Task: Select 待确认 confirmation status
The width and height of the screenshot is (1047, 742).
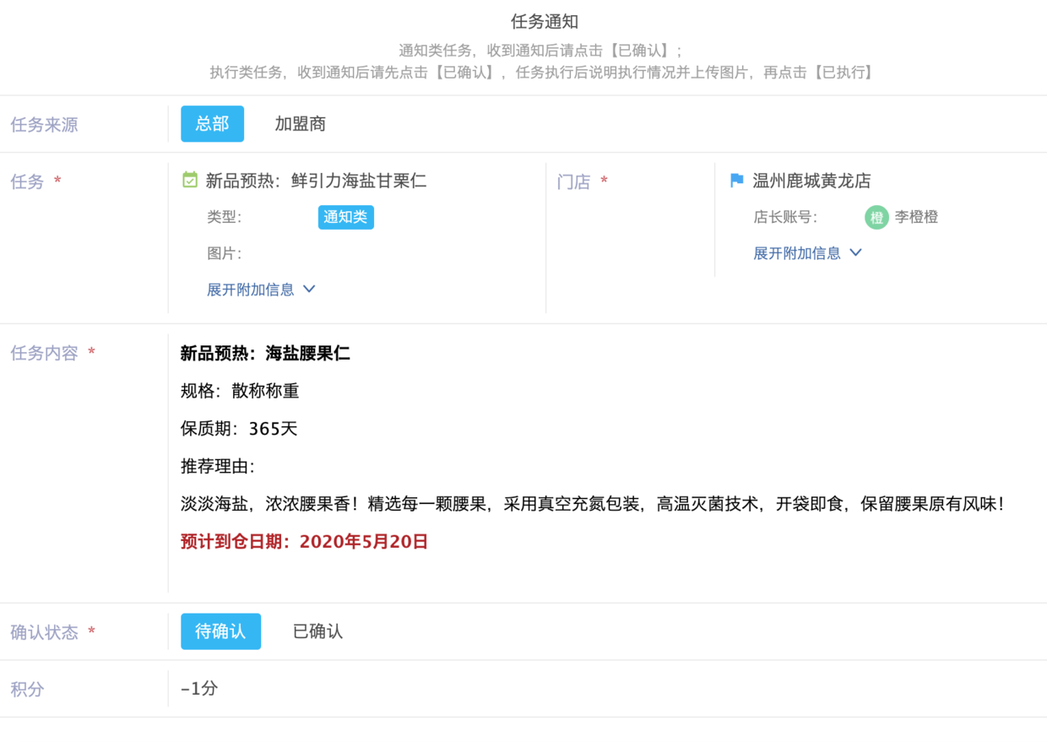Action: [x=220, y=631]
